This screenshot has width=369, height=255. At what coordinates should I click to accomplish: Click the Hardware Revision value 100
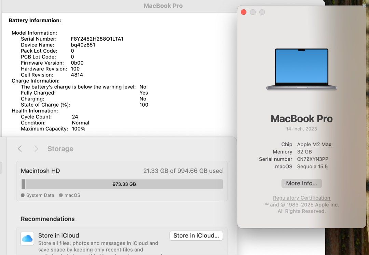click(75, 69)
